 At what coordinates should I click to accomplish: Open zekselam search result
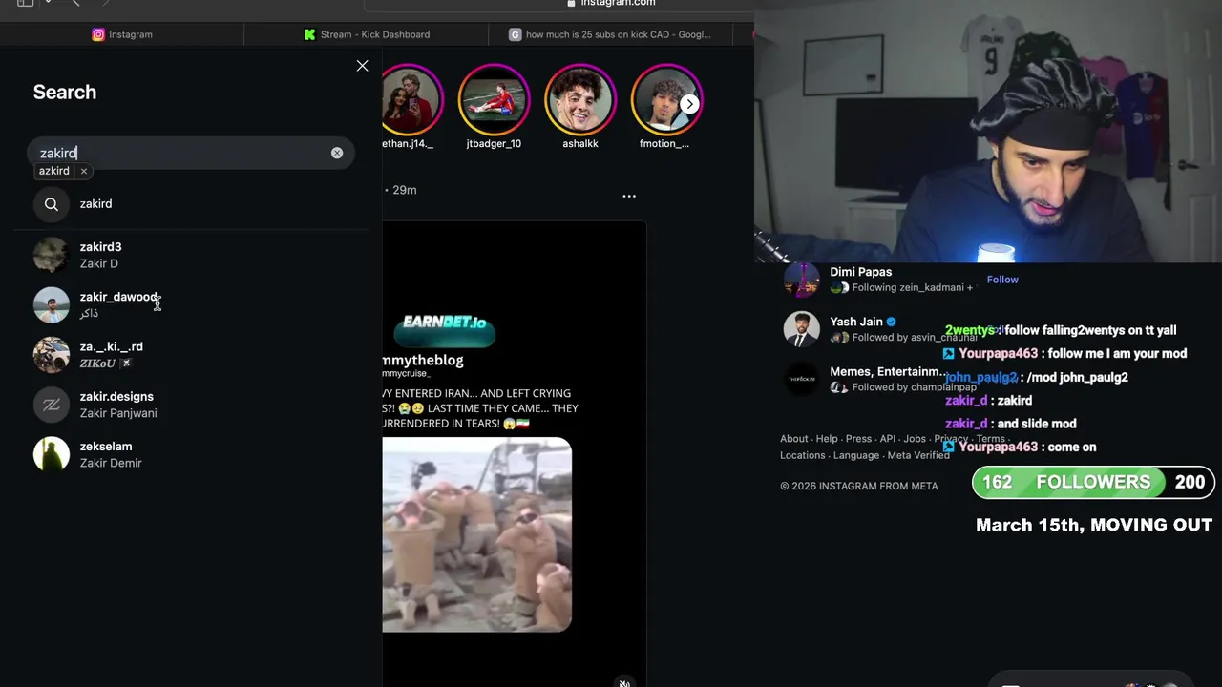[191, 454]
